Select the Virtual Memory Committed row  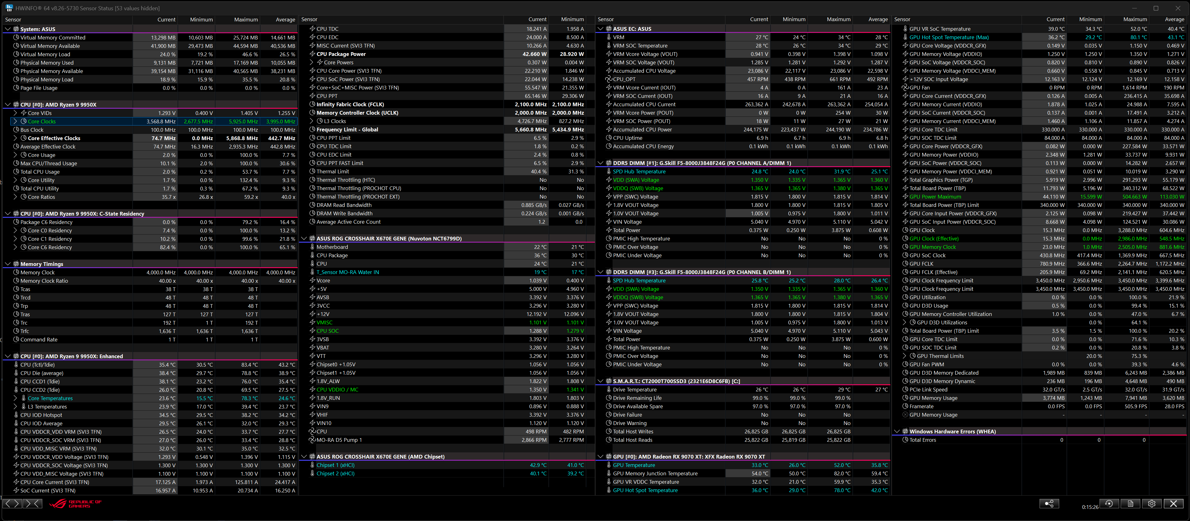(x=150, y=37)
